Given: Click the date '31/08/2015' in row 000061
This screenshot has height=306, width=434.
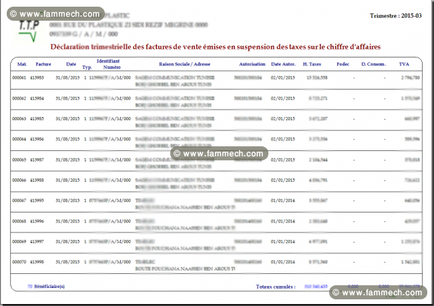Looking at the screenshot, I should click(67, 78).
